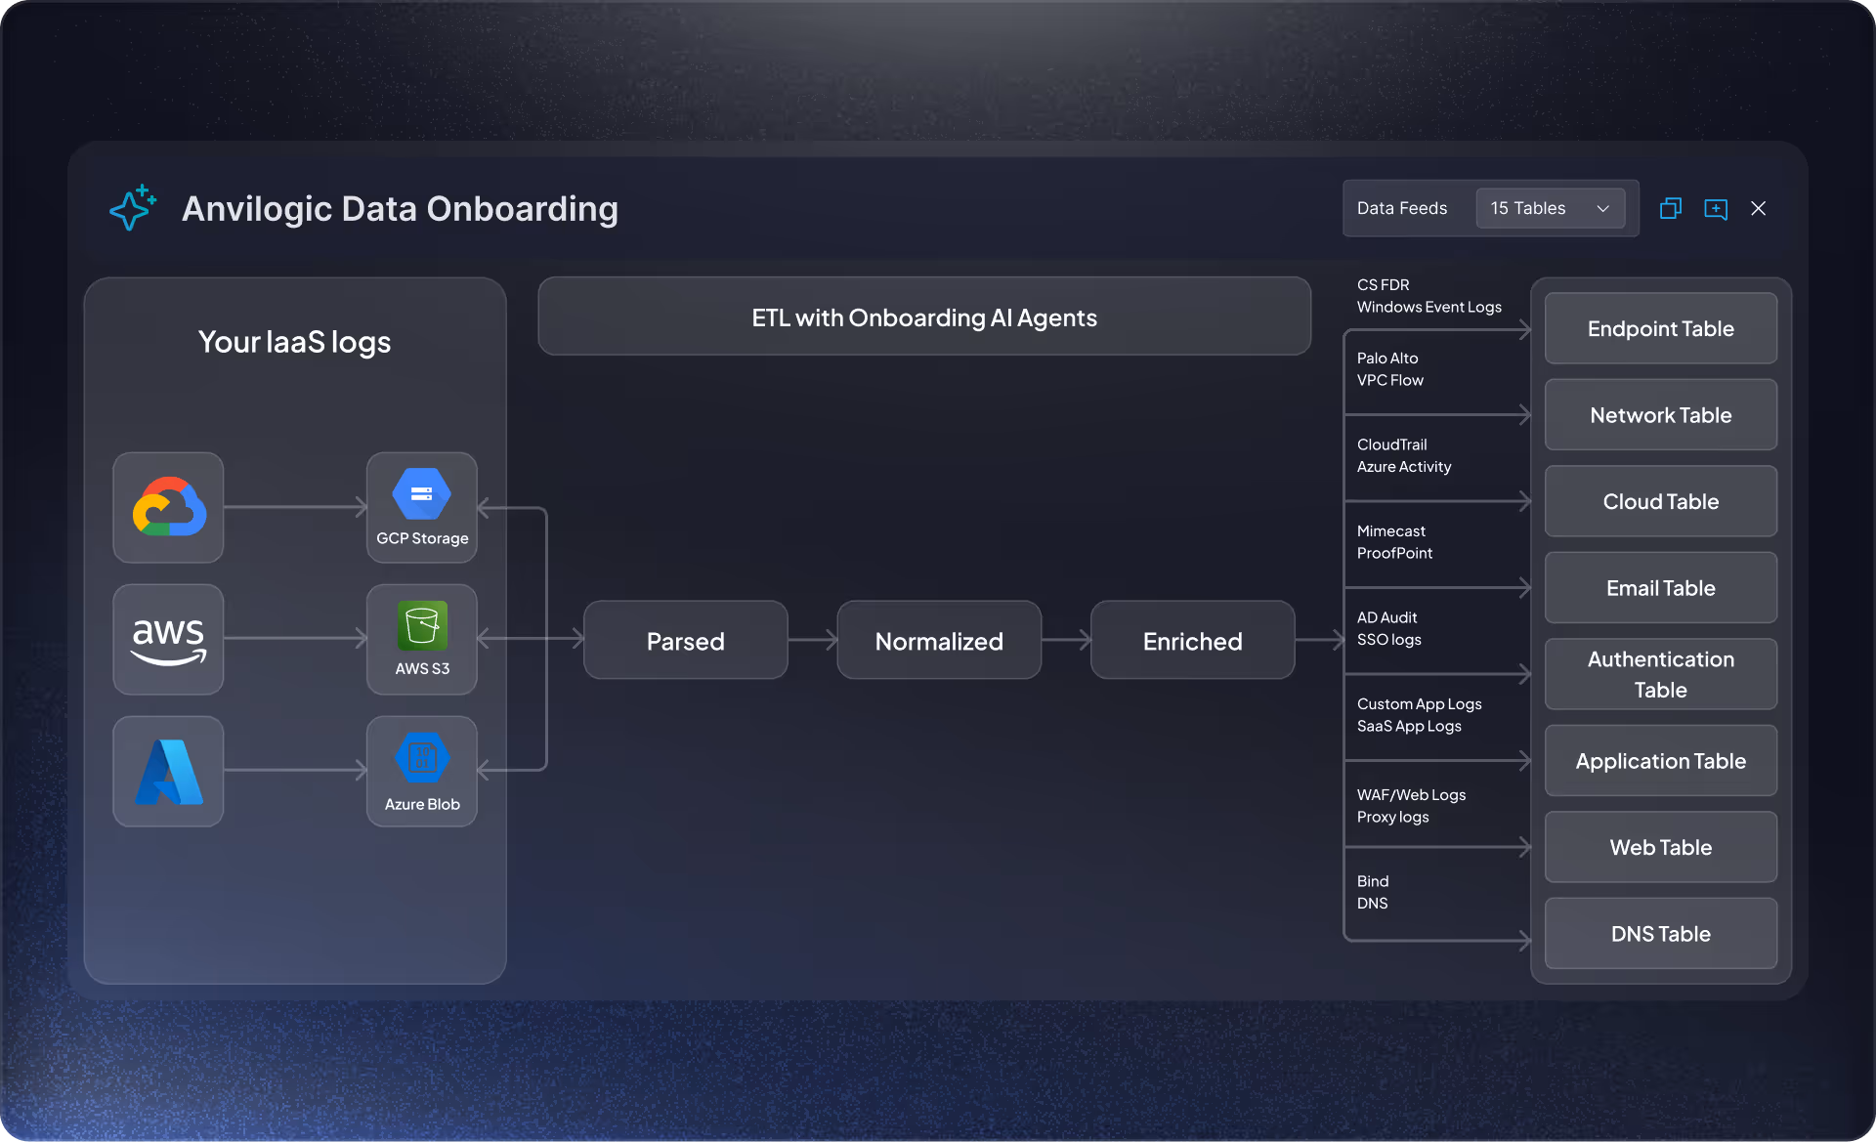The image size is (1876, 1142).
Task: Click the duplicate window icon
Action: [1671, 208]
